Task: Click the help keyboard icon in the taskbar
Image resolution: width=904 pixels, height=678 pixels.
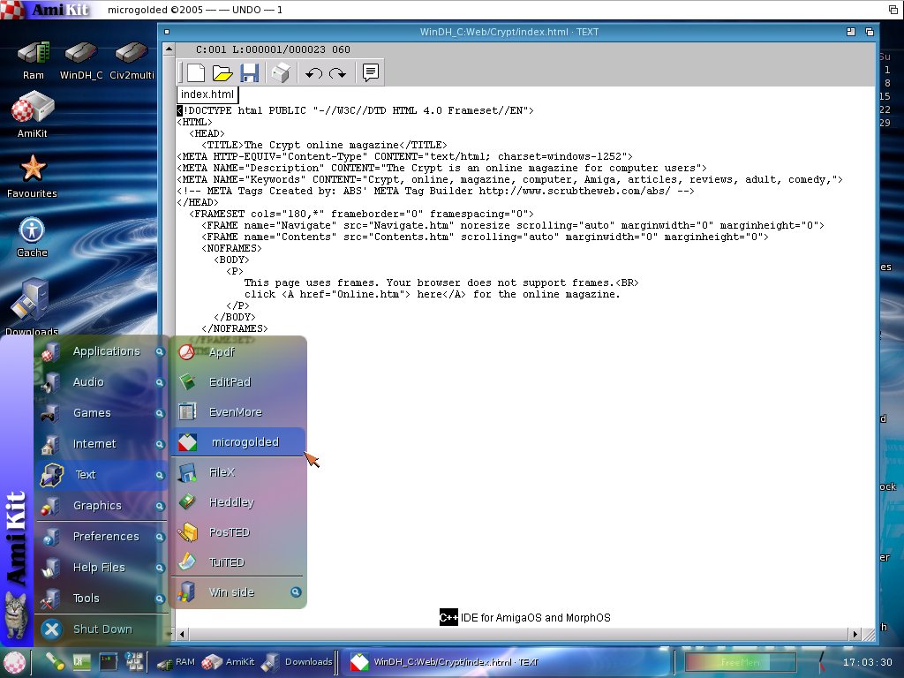Action: coord(134,661)
